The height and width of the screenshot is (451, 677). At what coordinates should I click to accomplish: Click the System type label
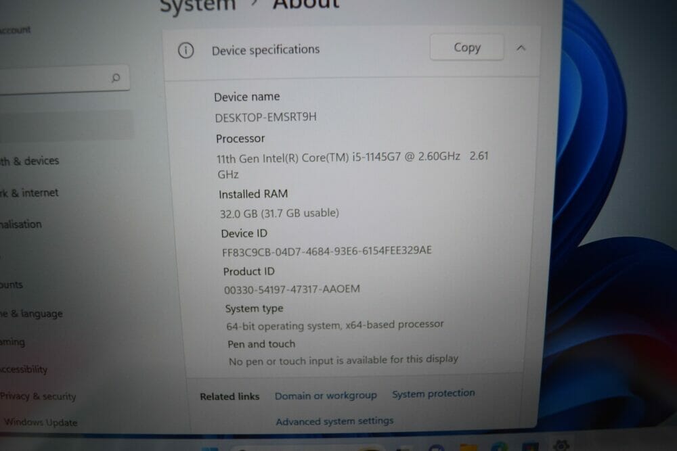click(254, 308)
